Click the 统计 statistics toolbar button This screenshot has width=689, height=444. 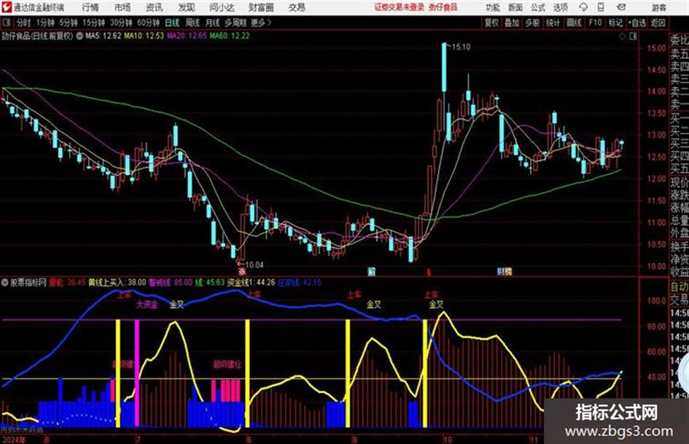coord(553,23)
